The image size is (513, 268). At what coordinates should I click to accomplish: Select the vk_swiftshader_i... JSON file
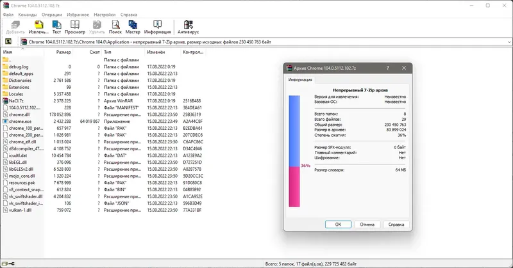(103, 203)
